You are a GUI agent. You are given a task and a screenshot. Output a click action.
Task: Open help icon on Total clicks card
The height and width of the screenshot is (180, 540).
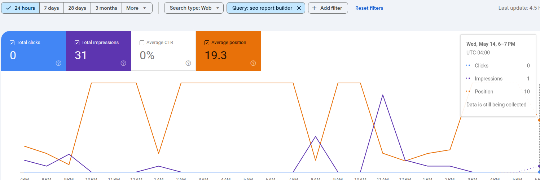pos(58,63)
